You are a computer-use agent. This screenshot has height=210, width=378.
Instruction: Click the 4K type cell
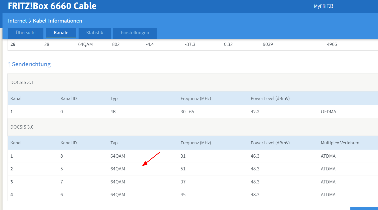point(113,112)
